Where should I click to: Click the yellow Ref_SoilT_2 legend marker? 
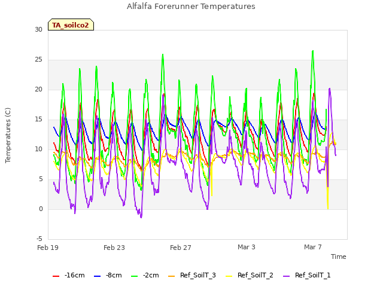tap(229, 276)
